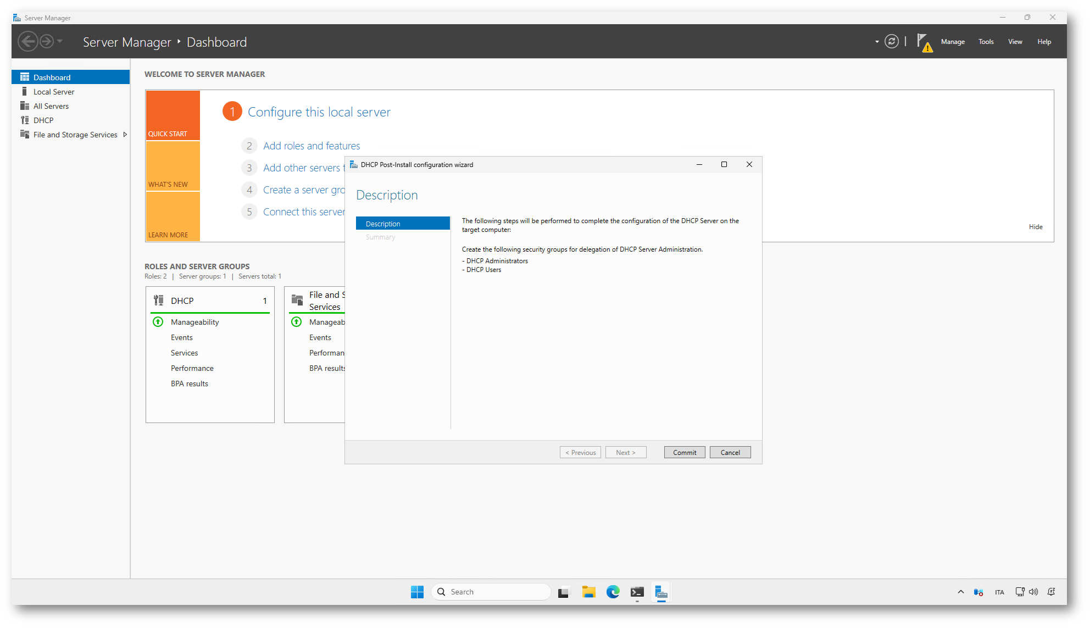The height and width of the screenshot is (628, 1090).
Task: Show hidden system tray icons chevron
Action: tap(960, 592)
